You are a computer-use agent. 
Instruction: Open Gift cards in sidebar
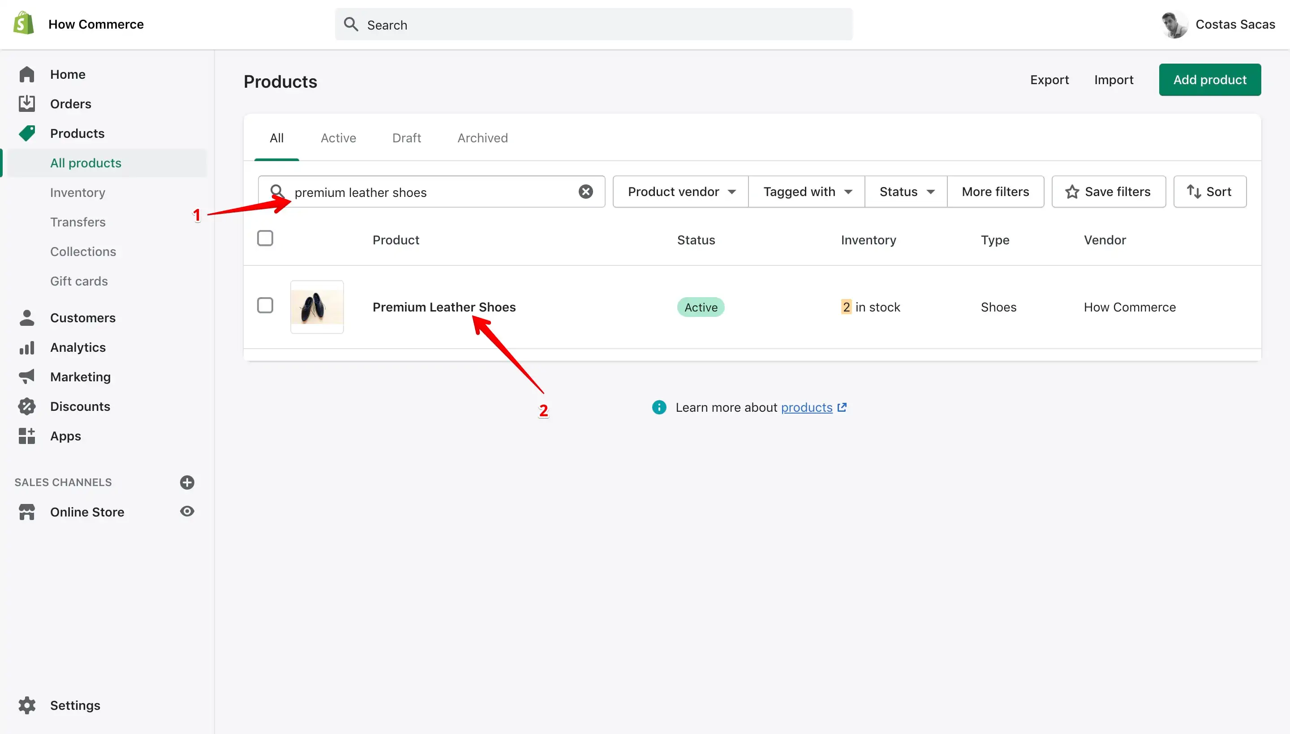(x=79, y=281)
